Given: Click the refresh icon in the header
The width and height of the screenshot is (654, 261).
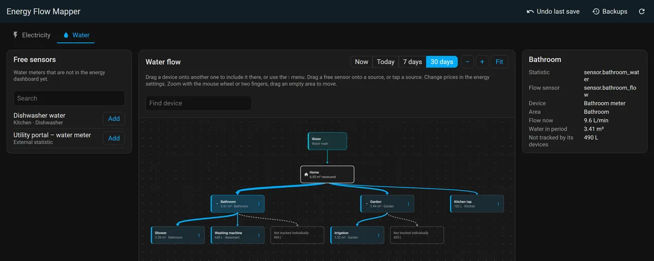Looking at the screenshot, I should 642,11.
